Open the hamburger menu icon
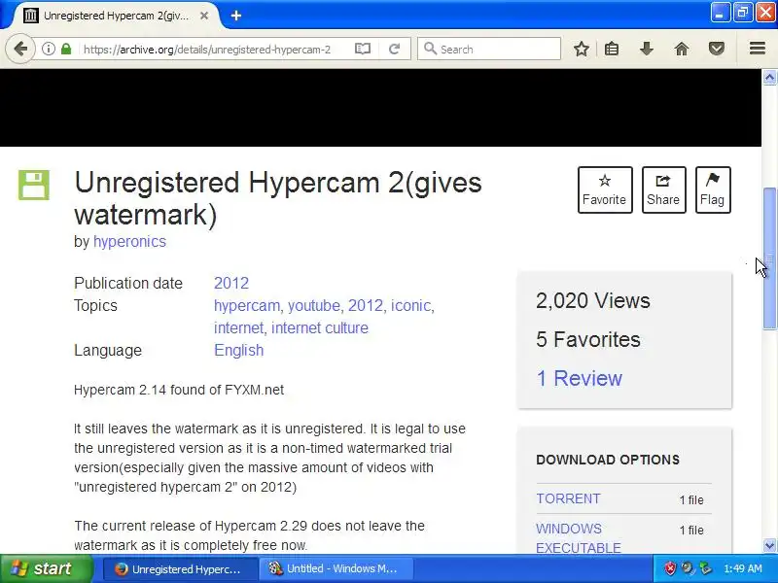This screenshot has height=583, width=778. coord(758,49)
